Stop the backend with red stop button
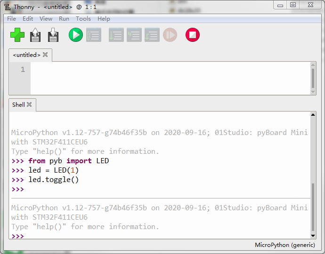 pyautogui.click(x=193, y=35)
